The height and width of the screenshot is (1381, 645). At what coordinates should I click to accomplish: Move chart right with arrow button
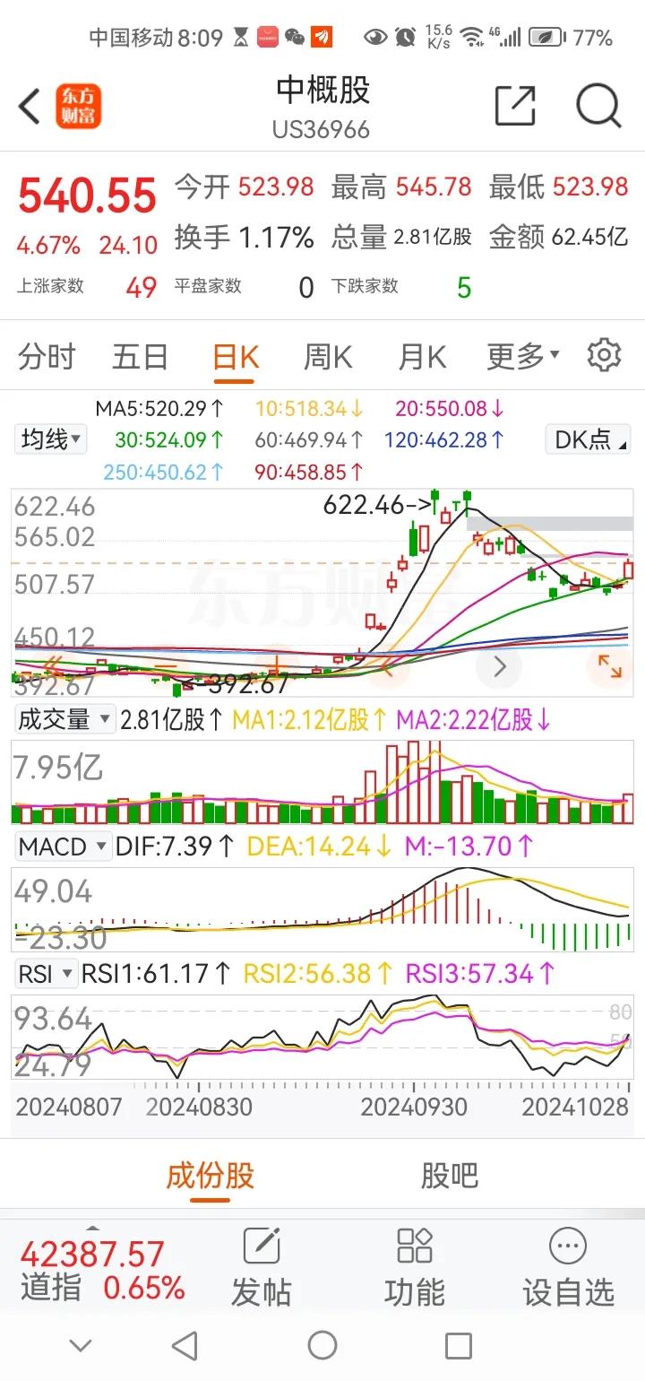click(501, 666)
